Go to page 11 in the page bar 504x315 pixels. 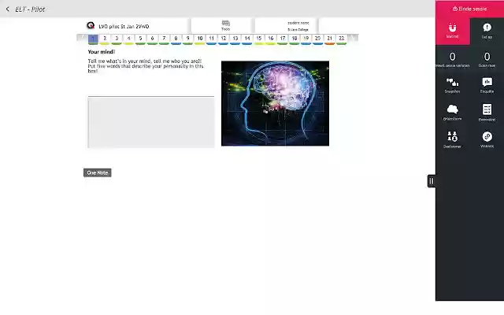212,39
